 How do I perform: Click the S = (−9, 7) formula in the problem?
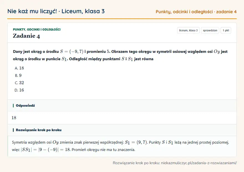[72, 51]
